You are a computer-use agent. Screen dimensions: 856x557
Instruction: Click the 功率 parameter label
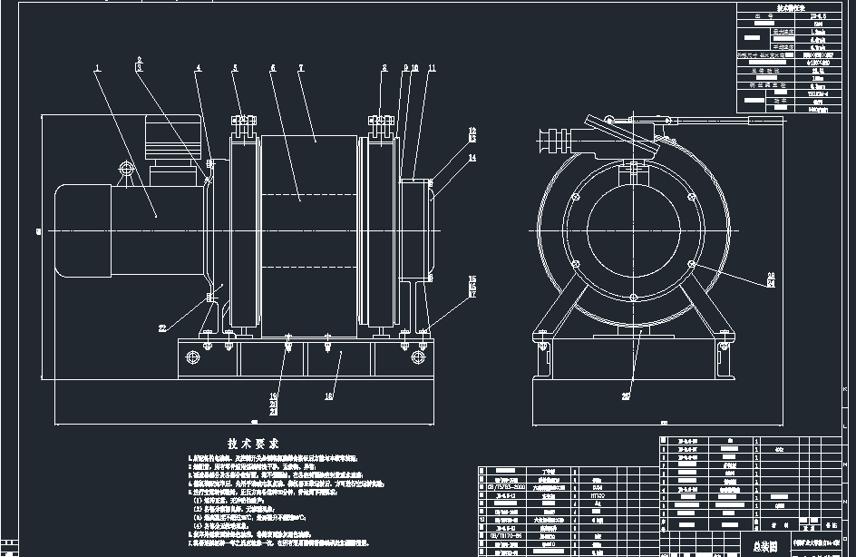coord(783,101)
